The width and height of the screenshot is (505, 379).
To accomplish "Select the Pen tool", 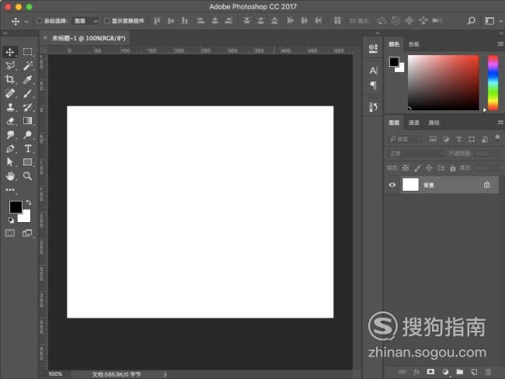I will (x=10, y=149).
